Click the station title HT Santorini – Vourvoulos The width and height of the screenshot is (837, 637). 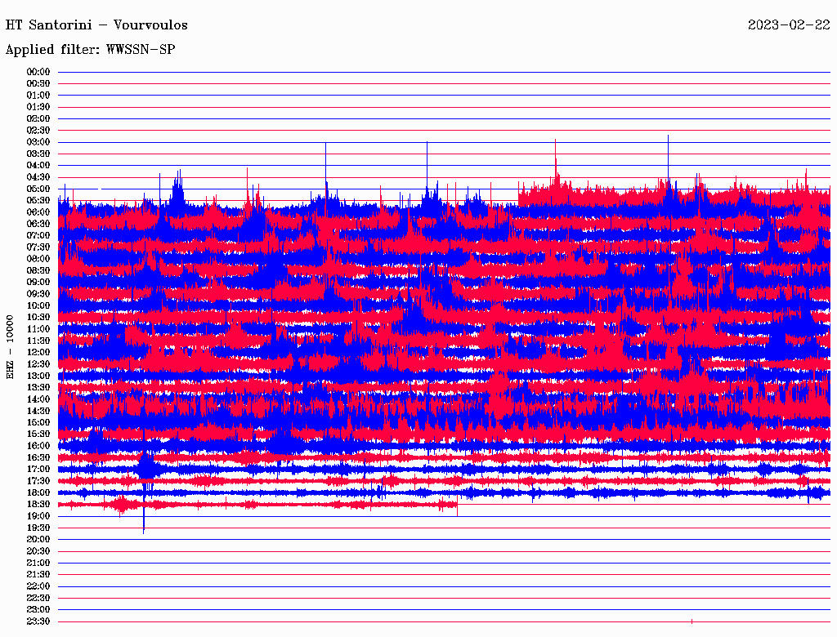coord(96,25)
